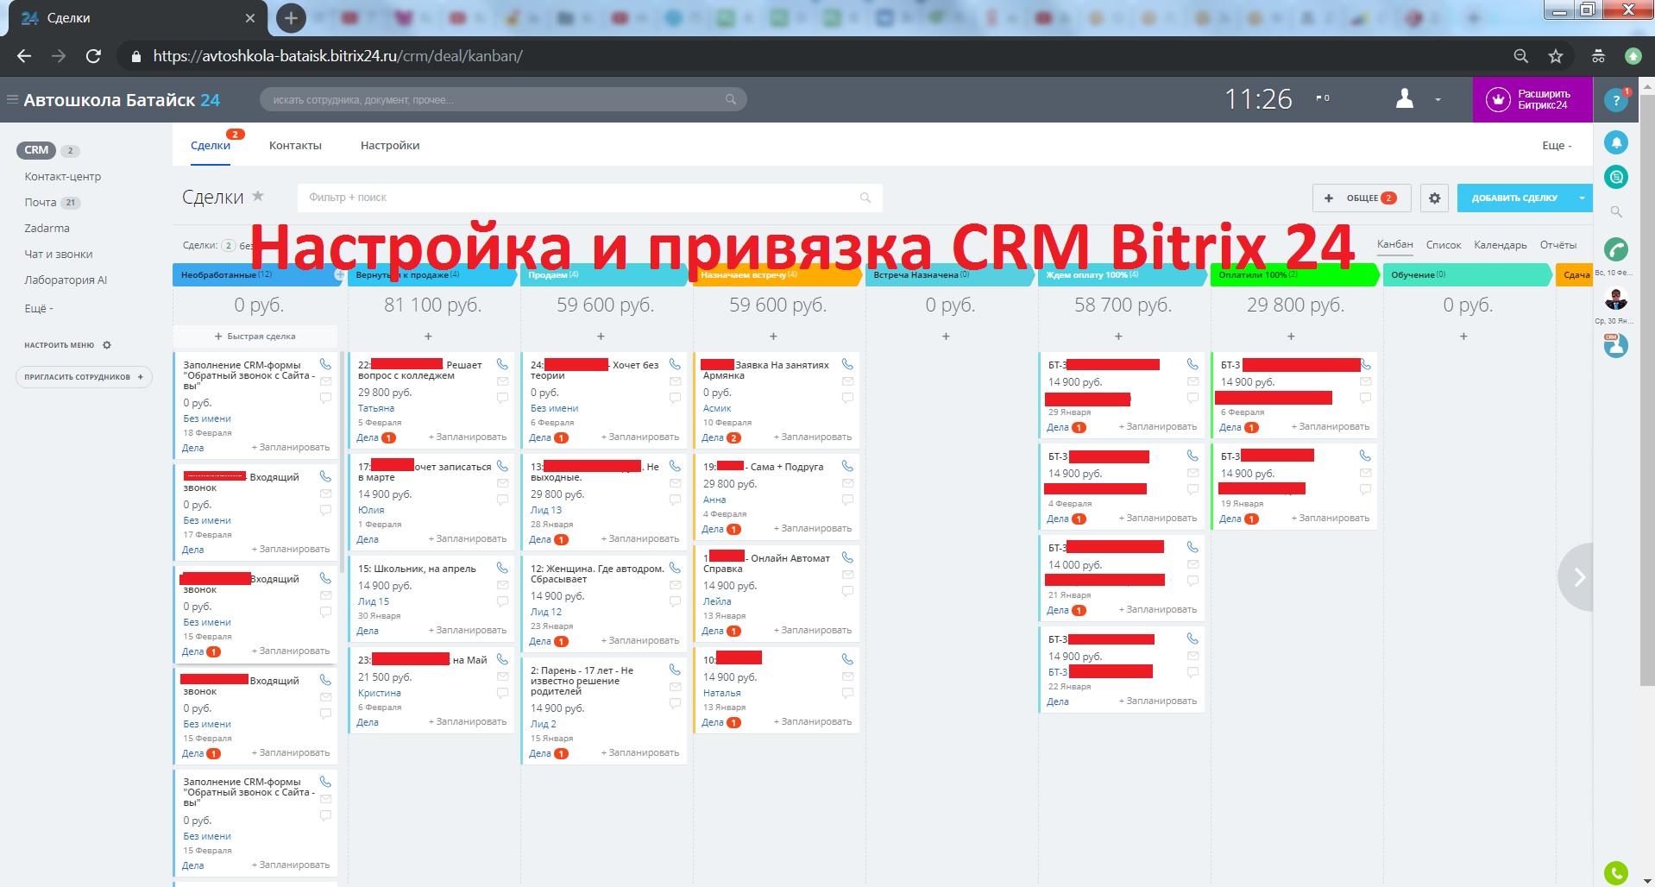The width and height of the screenshot is (1655, 887).
Task: Click the envelope icon on the Анна card
Action: [x=847, y=483]
